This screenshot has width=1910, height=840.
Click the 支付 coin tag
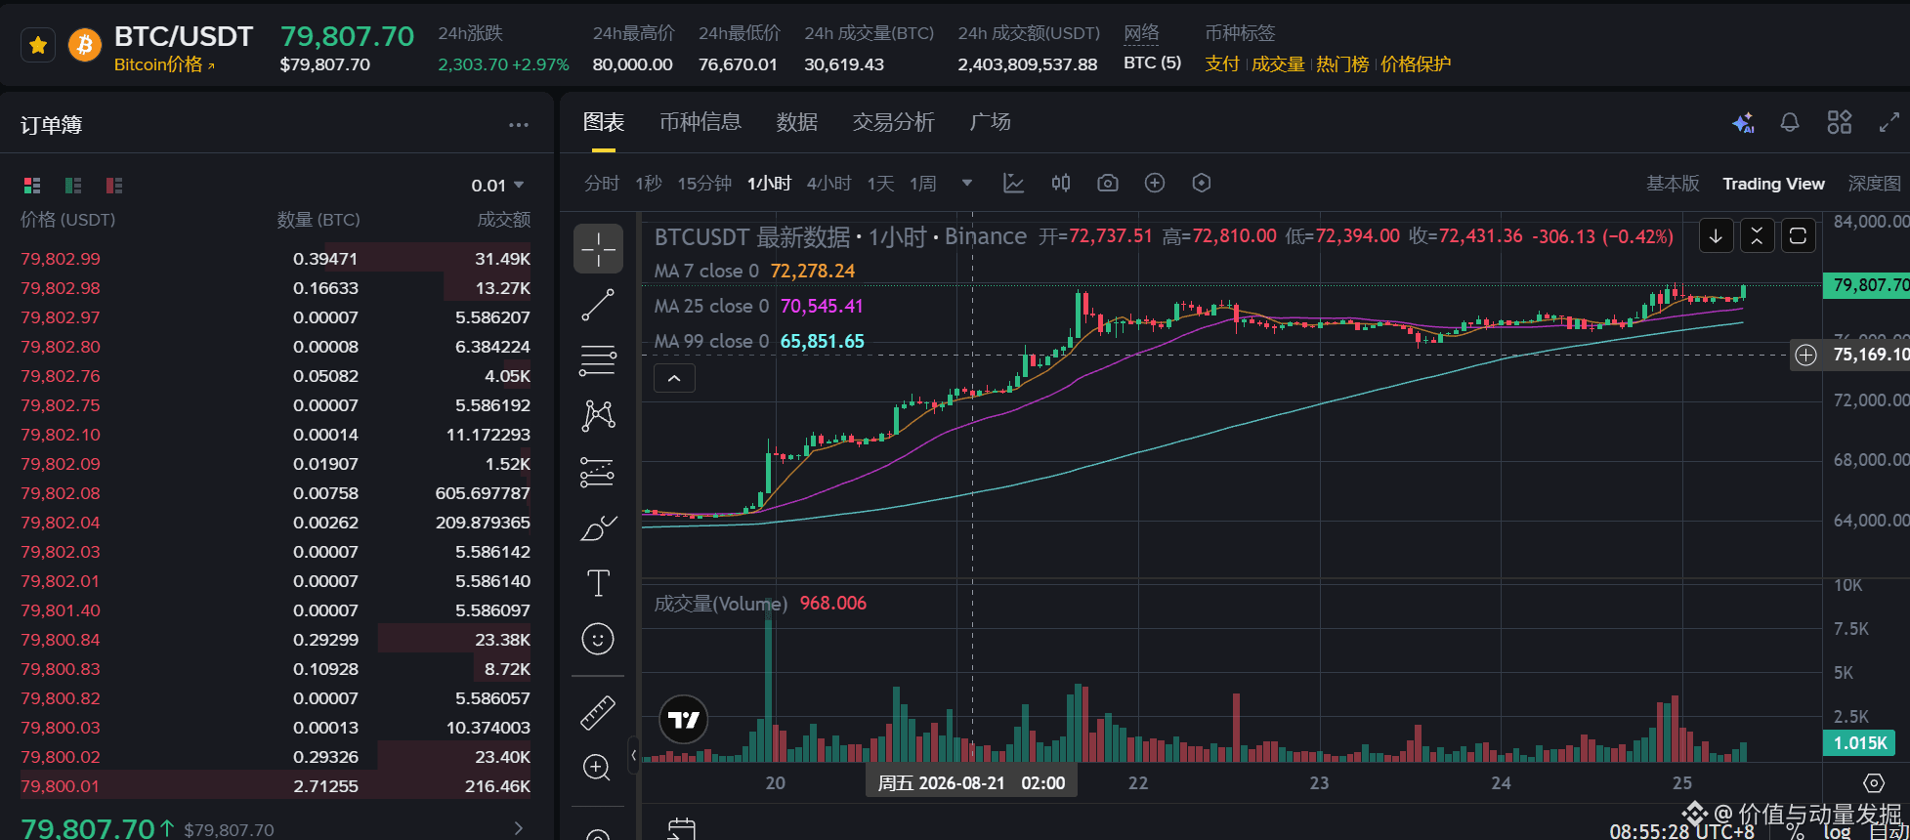tap(1221, 64)
